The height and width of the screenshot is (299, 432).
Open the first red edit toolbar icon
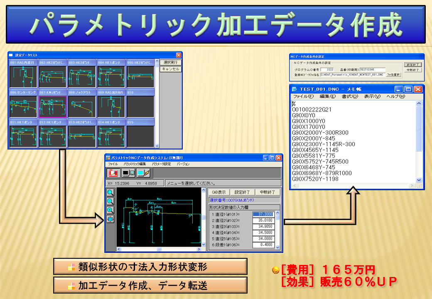113,173
